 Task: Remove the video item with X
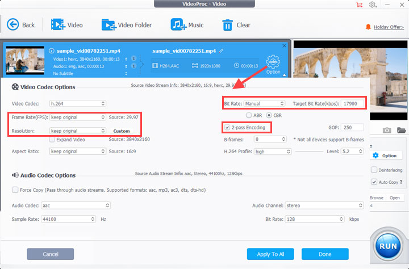coord(285,46)
